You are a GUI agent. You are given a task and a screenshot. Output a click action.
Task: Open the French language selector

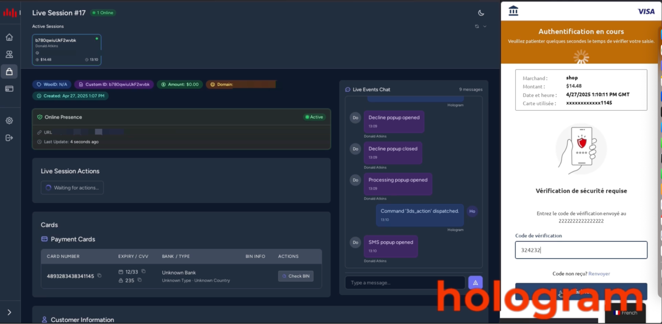(x=625, y=313)
